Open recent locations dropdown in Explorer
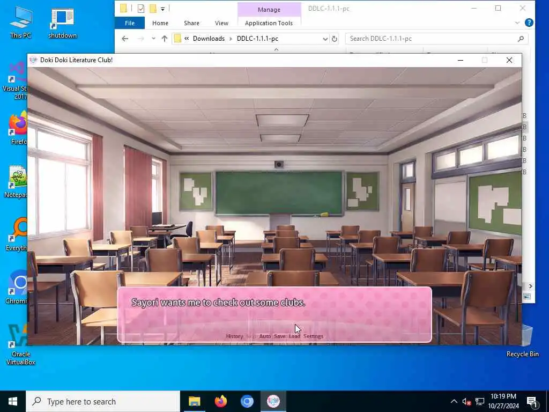The image size is (549, 412). click(153, 39)
